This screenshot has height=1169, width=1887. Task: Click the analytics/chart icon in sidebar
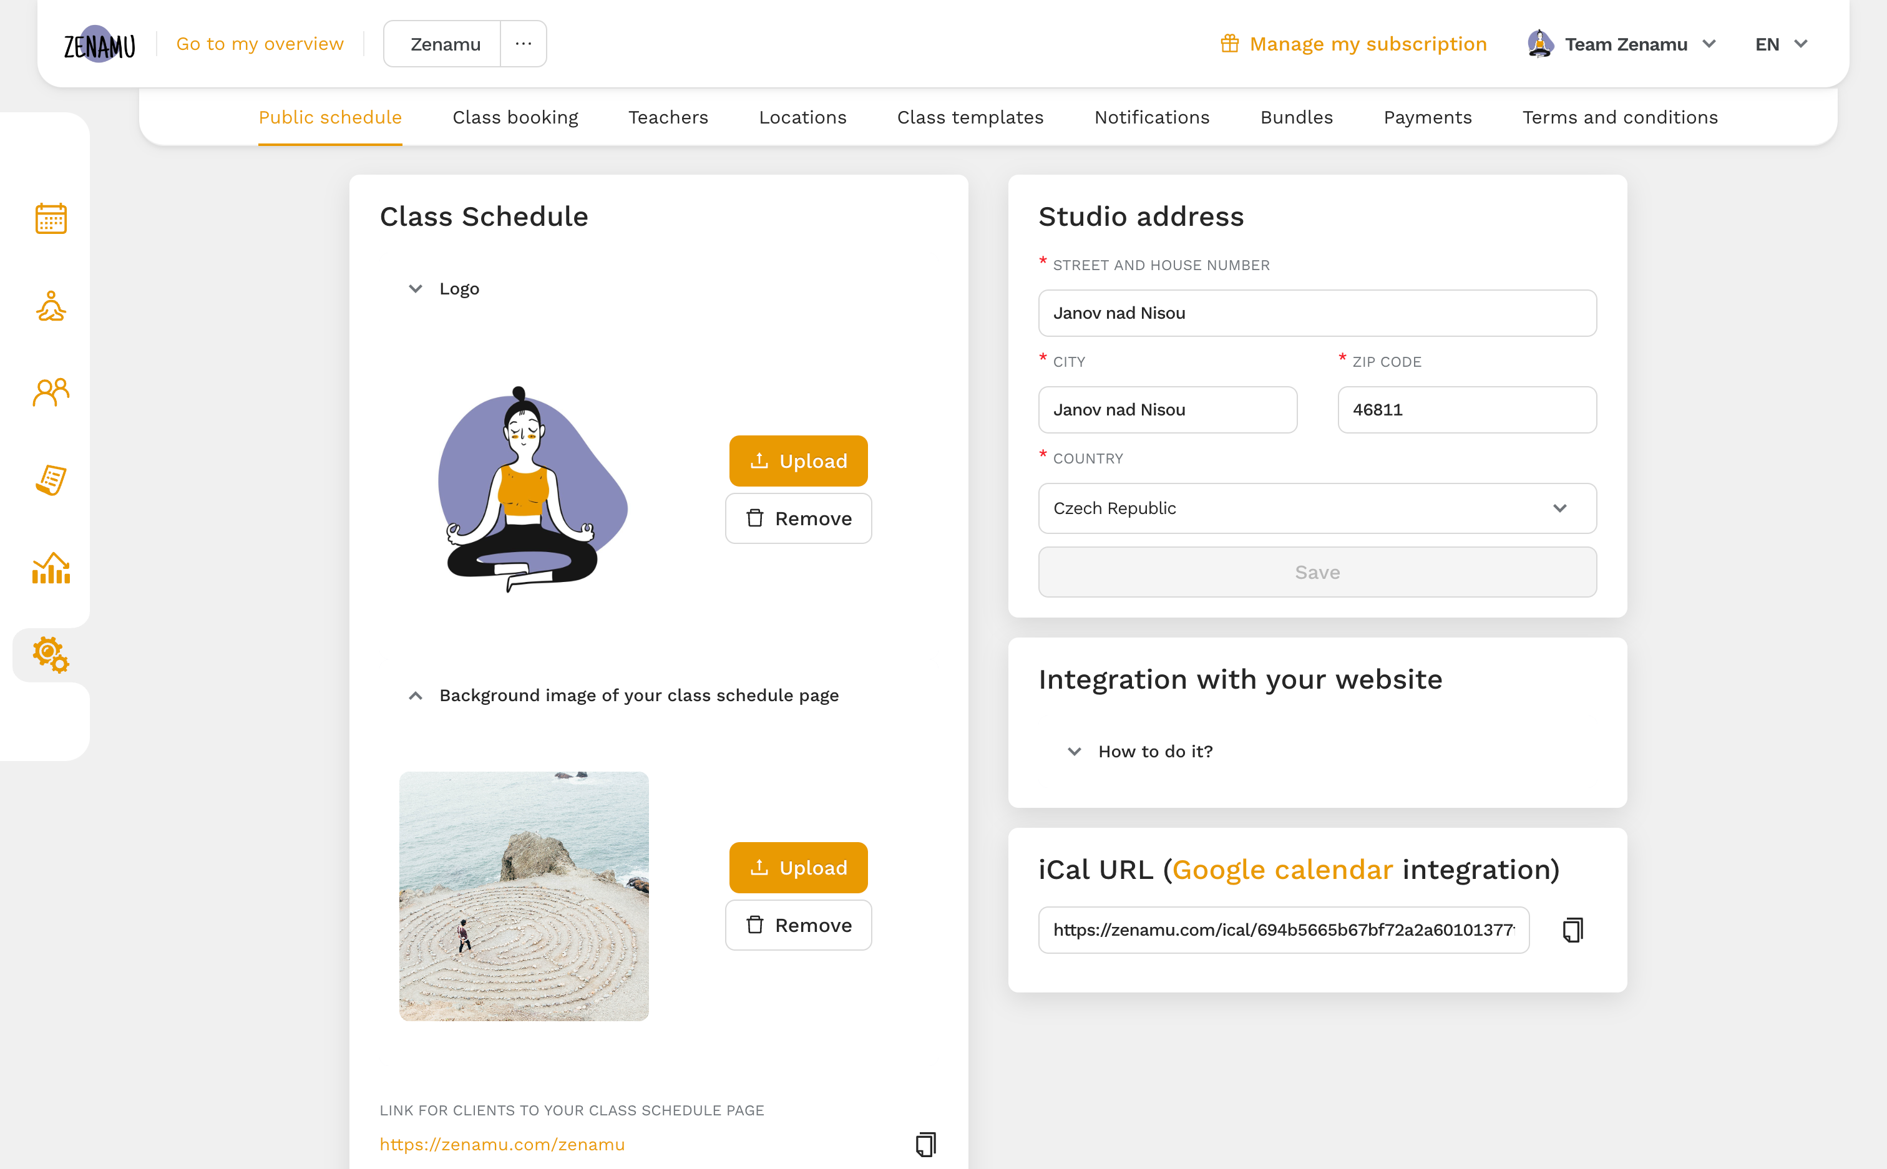click(x=50, y=568)
